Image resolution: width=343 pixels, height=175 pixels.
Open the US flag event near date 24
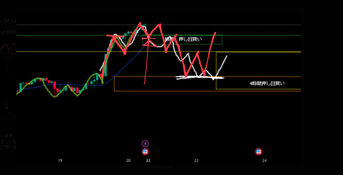pyautogui.click(x=259, y=152)
